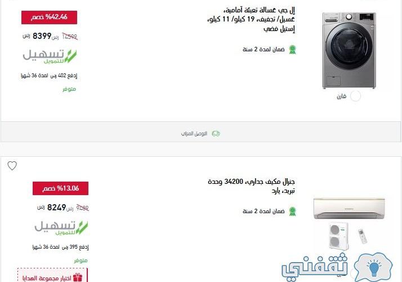Click Tasheel financing logo under 8249 price
The height and width of the screenshot is (282, 402).
pos(61,228)
